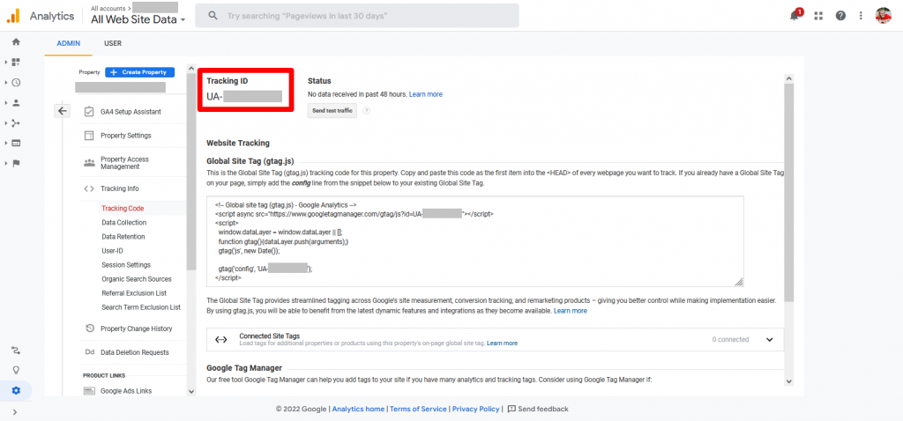The height and width of the screenshot is (421, 903).
Task: Open the Attribution icon in sidebar
Action: tap(16, 351)
